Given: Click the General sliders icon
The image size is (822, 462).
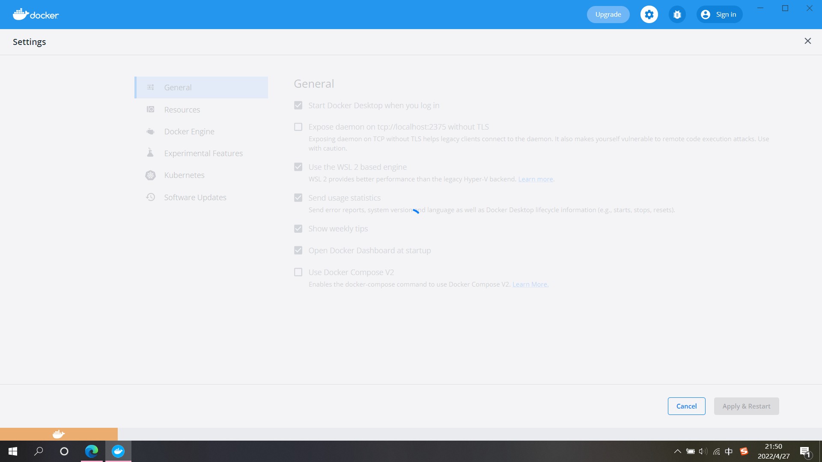Looking at the screenshot, I should (x=150, y=87).
